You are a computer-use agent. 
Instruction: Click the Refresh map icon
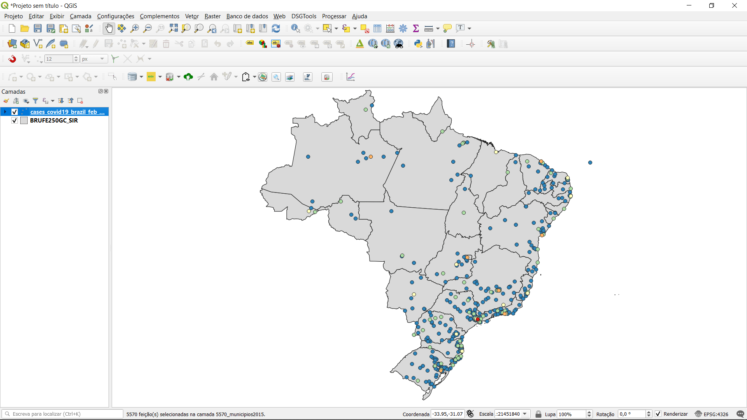(x=276, y=28)
